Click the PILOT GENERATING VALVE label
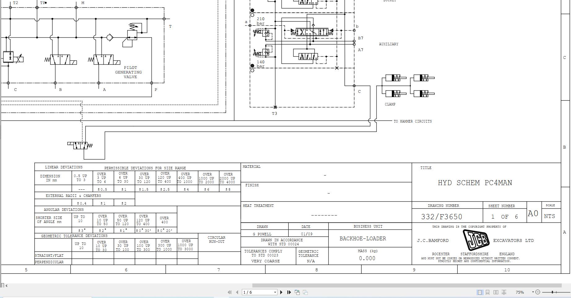 129,72
